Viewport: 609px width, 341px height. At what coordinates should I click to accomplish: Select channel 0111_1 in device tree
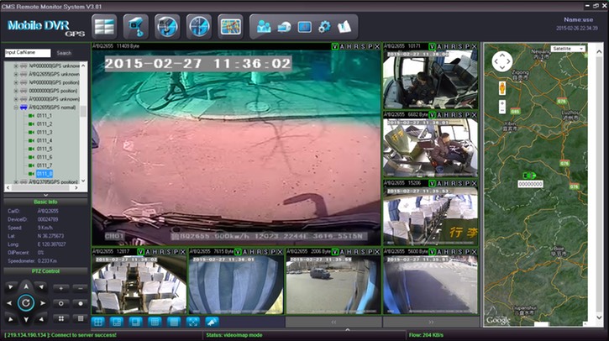[44, 116]
